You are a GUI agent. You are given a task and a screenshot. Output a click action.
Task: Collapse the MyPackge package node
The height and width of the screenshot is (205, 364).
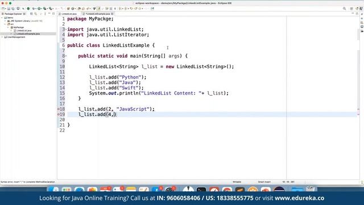click(8, 27)
